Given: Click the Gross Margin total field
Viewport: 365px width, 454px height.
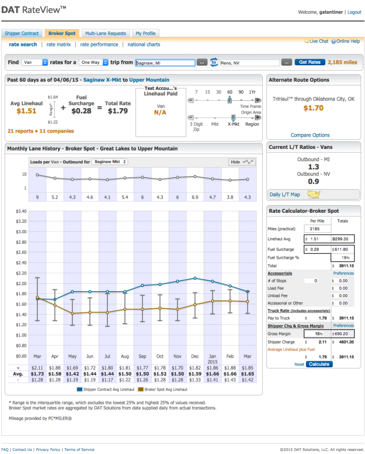Looking at the screenshot, I should 342,334.
